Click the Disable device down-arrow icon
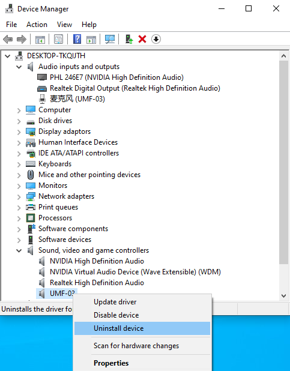This screenshot has height=371, width=290. (x=156, y=39)
